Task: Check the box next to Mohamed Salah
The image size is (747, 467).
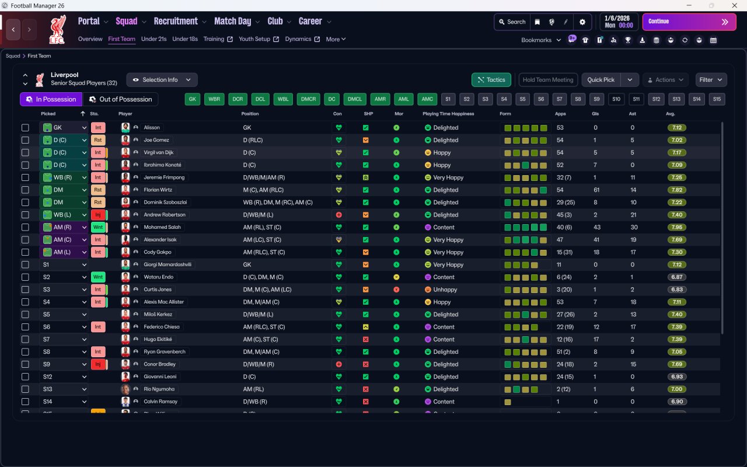Action: pyautogui.click(x=25, y=227)
